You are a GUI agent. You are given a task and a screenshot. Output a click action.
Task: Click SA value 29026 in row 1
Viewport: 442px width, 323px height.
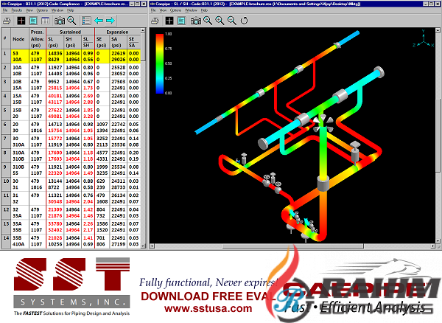(x=119, y=60)
